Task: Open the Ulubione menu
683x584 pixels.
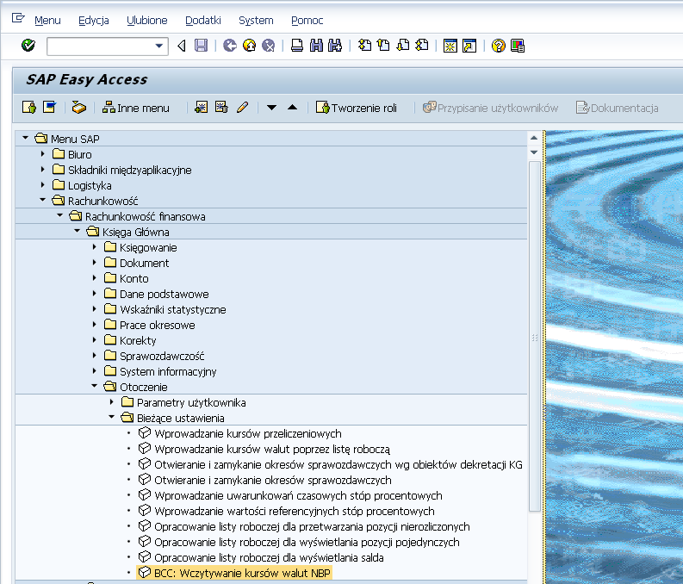Action: click(146, 21)
